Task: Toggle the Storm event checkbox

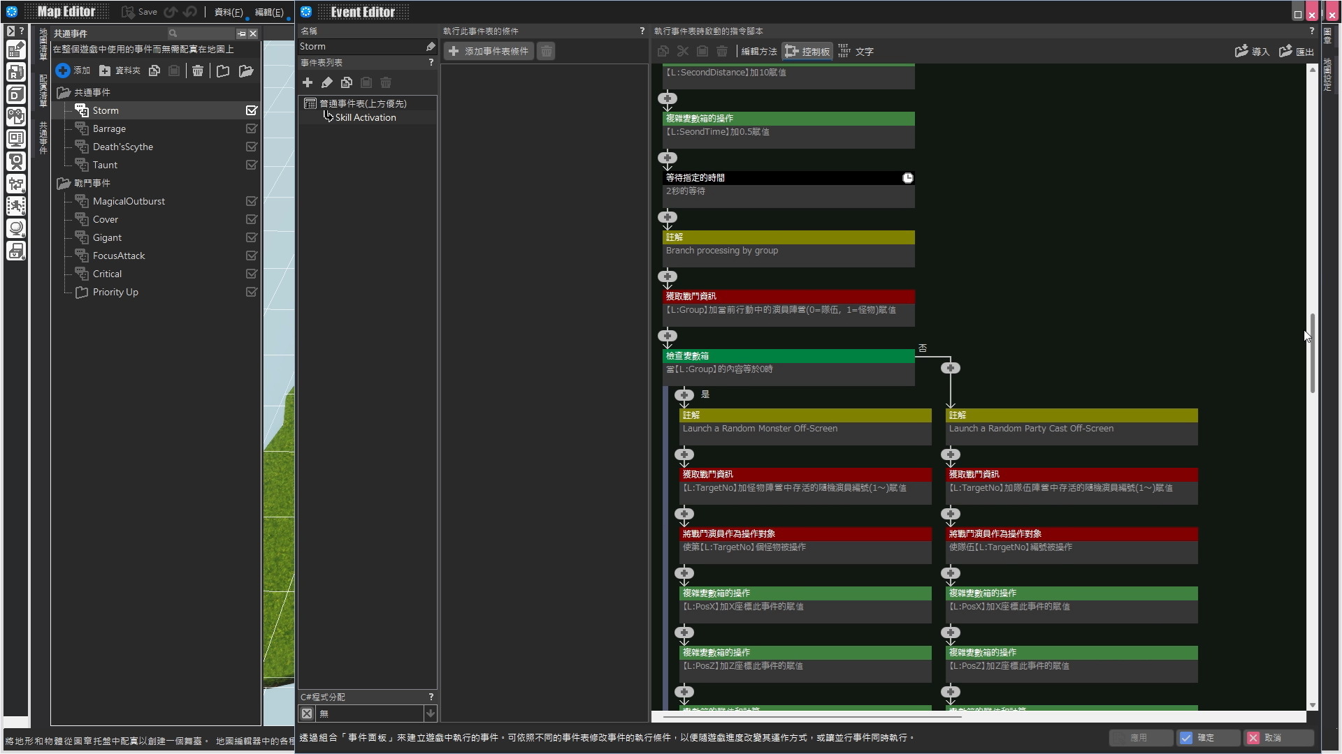Action: [x=252, y=110]
